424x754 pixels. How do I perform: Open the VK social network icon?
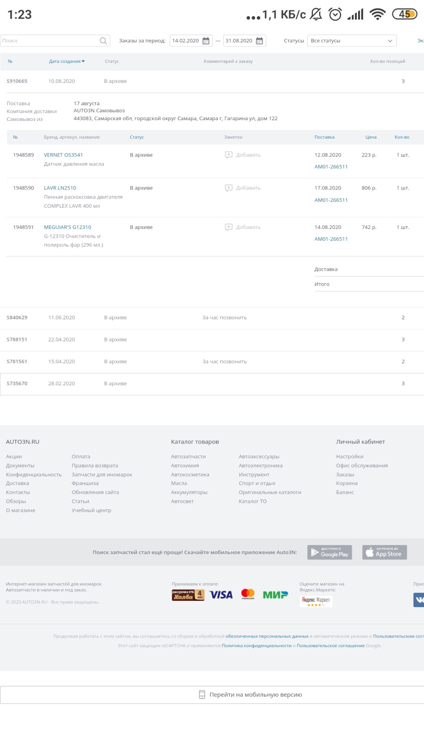tap(419, 600)
